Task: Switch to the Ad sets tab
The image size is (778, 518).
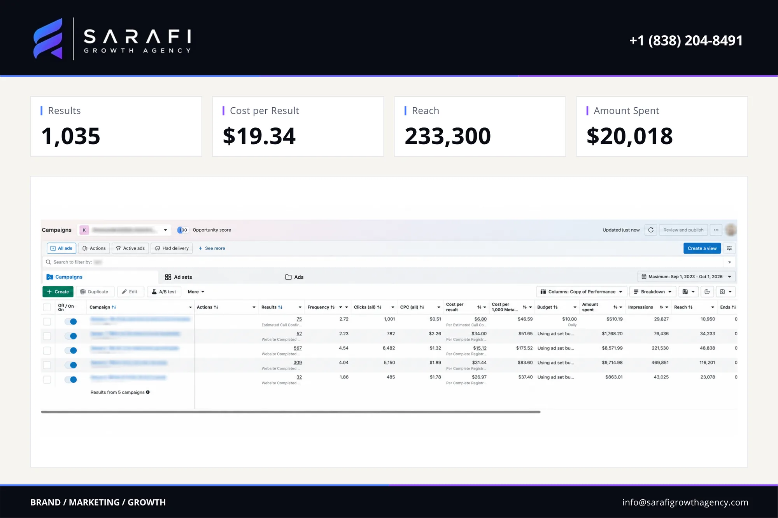Action: [179, 277]
